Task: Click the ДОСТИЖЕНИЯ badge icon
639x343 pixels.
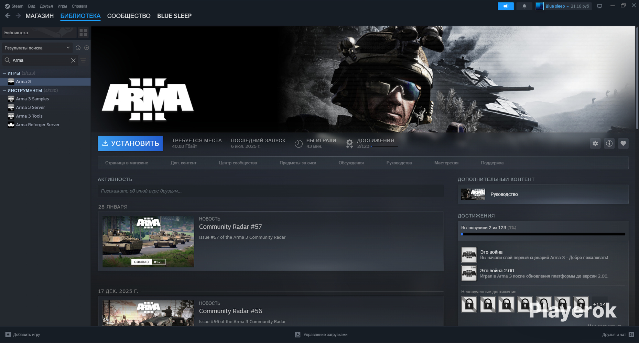Action: [x=349, y=143]
